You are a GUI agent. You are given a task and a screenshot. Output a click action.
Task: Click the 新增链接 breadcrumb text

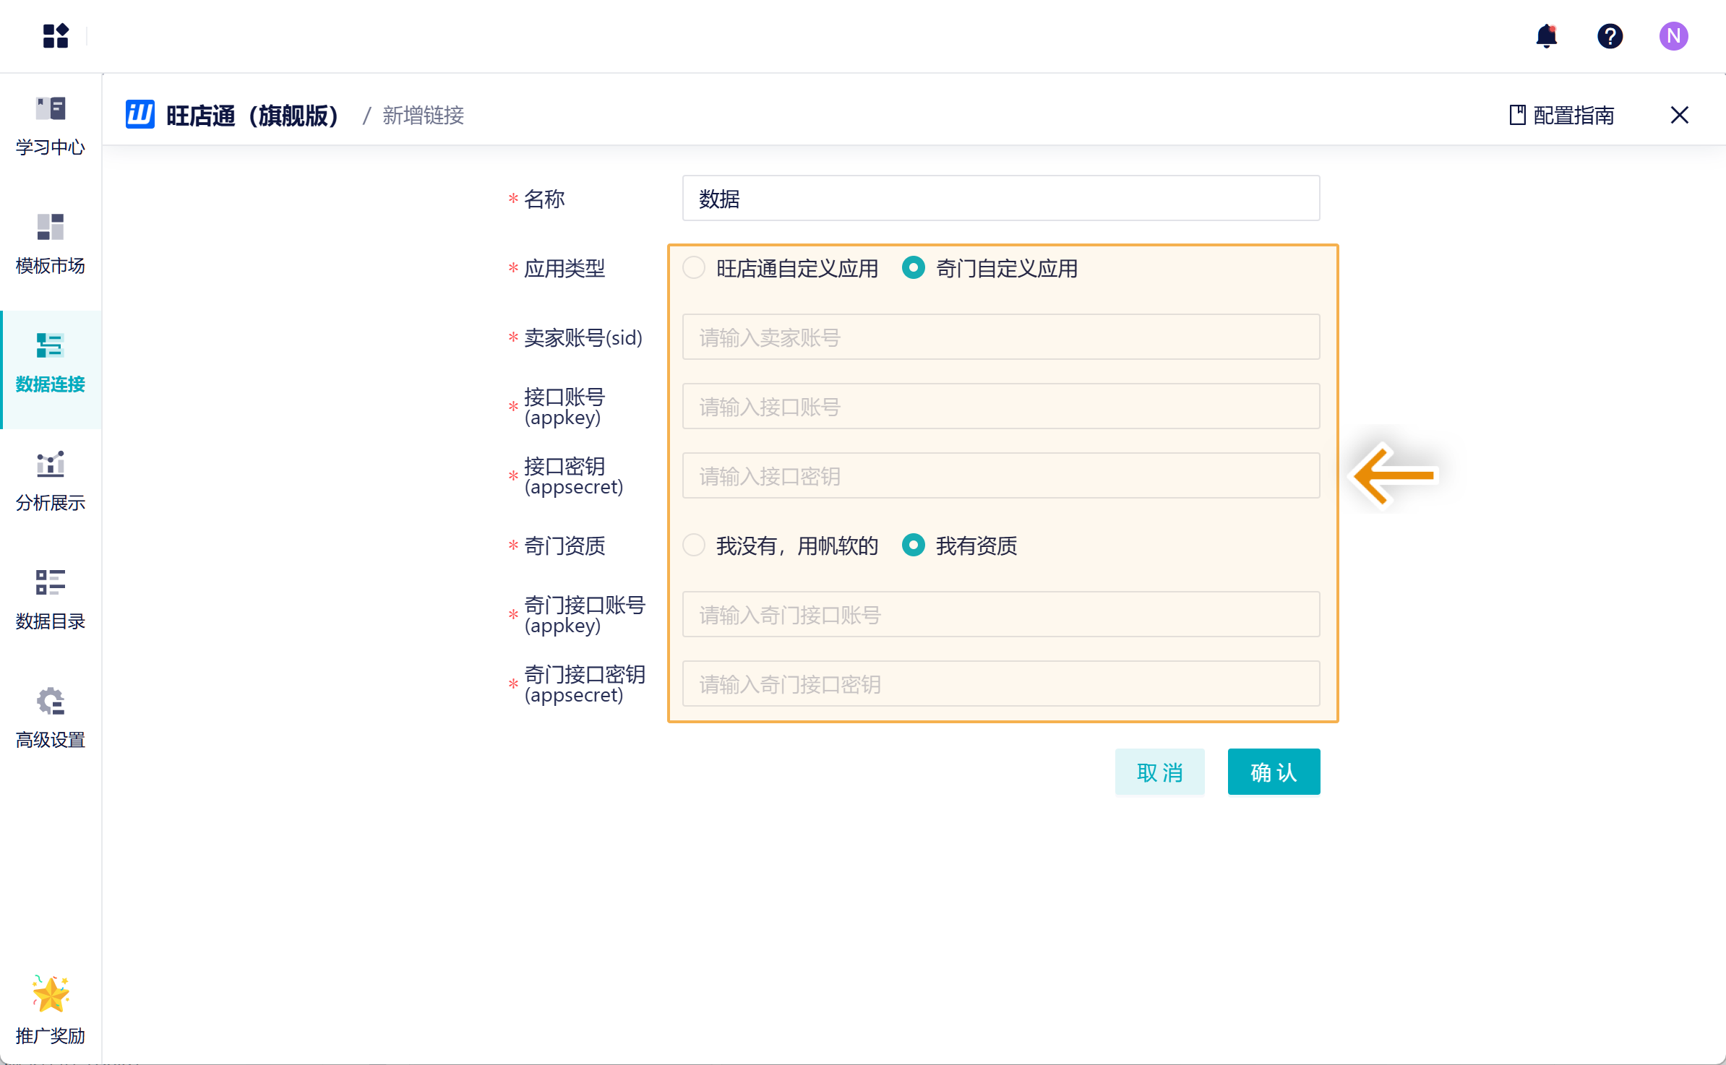424,116
